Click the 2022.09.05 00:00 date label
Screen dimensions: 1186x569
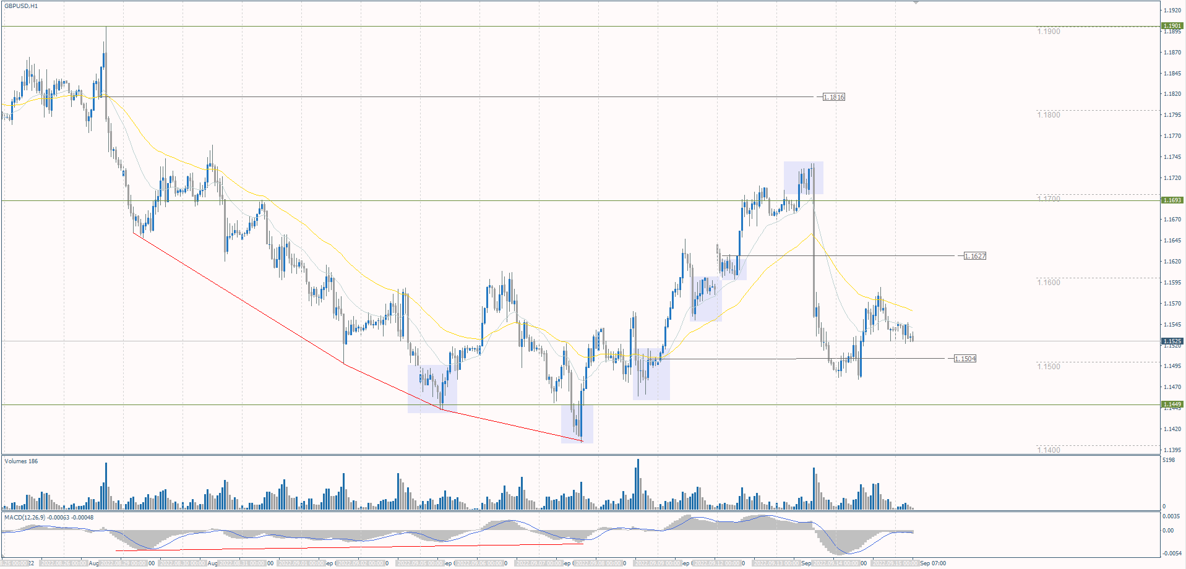(421, 563)
